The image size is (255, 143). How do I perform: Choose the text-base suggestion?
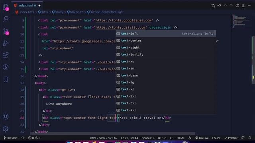(166, 75)
